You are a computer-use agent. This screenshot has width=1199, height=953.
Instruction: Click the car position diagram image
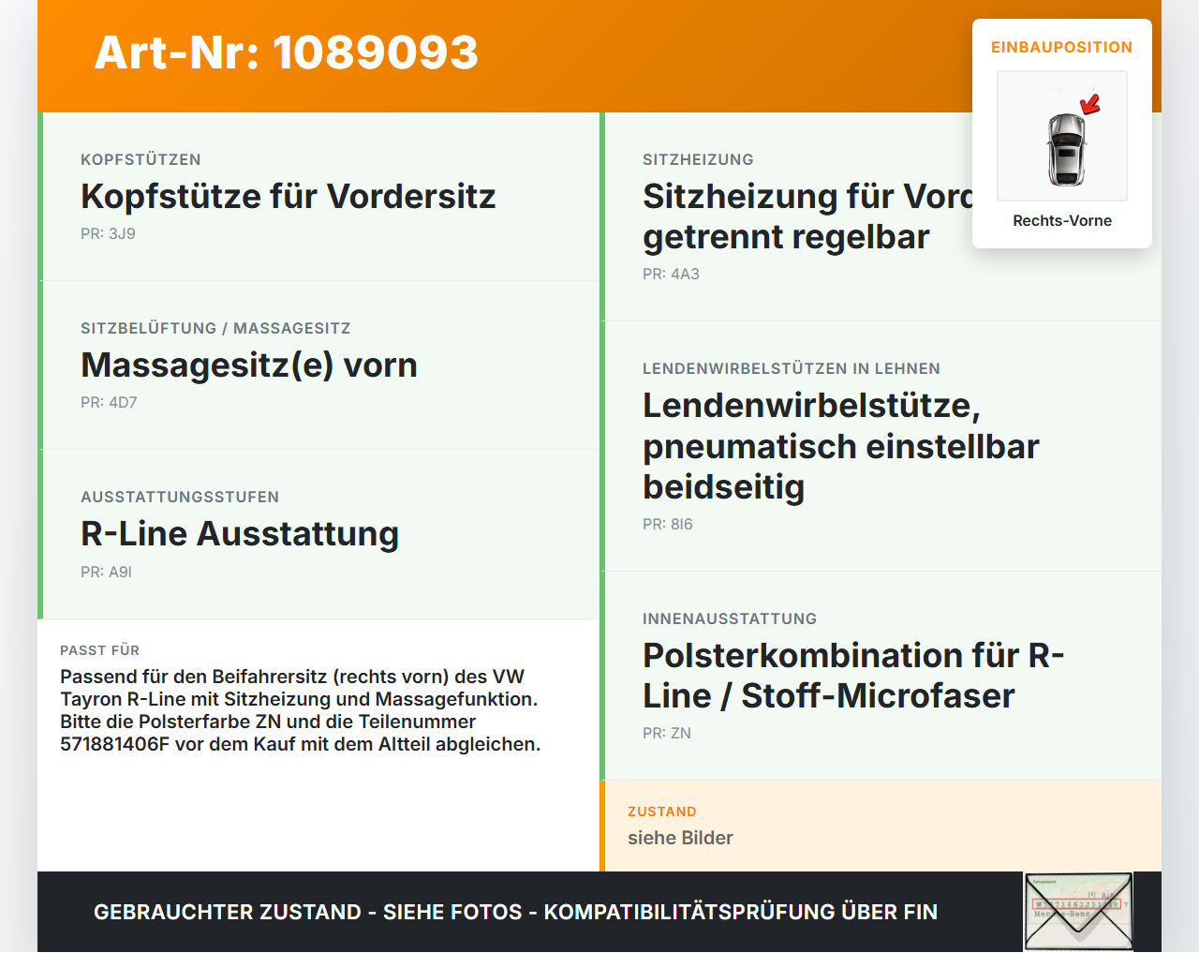pyautogui.click(x=1062, y=136)
